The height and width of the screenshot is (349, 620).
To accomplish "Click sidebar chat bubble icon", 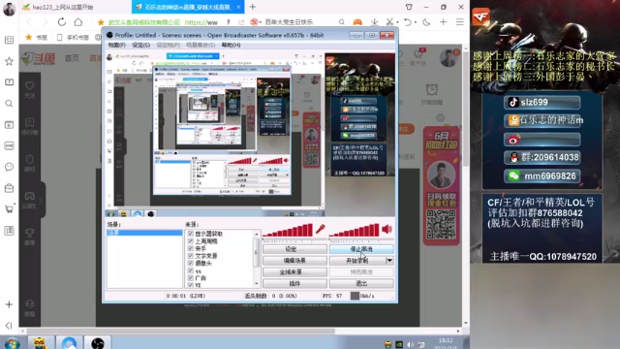I will pyautogui.click(x=9, y=167).
